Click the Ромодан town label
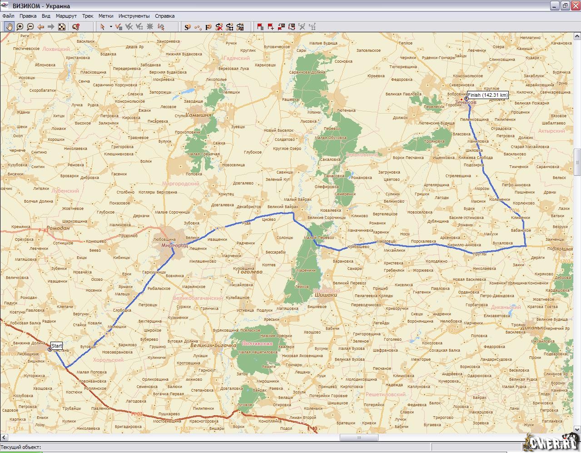Screen dimensions: 581x453 [59, 228]
